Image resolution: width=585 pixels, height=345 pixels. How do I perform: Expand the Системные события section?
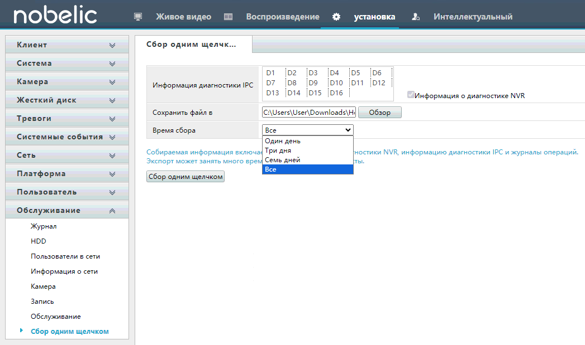pos(67,137)
